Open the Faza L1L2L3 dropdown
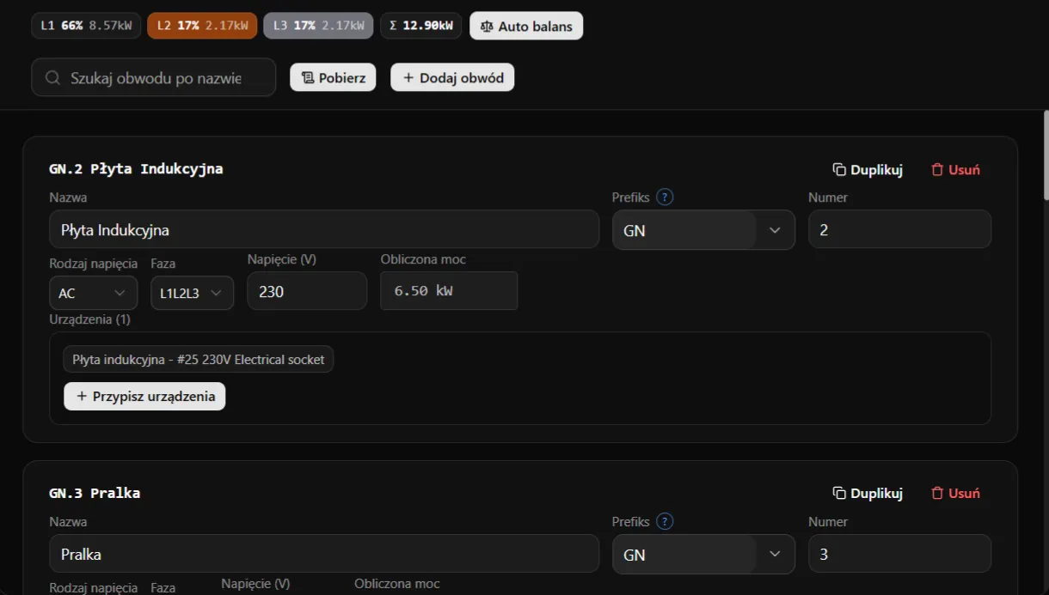Viewport: 1049px width, 595px height. [192, 293]
